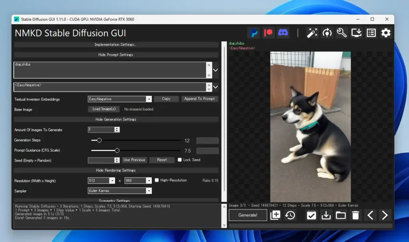Open the log viewer list icon
The height and width of the screenshot is (242, 409).
pos(371,33)
